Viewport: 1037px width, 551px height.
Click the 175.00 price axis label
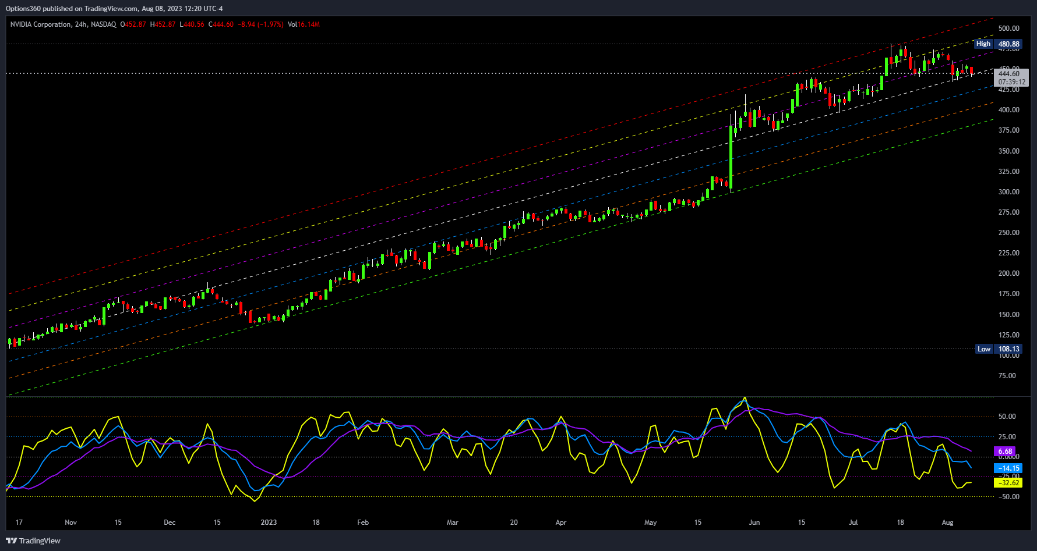1009,293
